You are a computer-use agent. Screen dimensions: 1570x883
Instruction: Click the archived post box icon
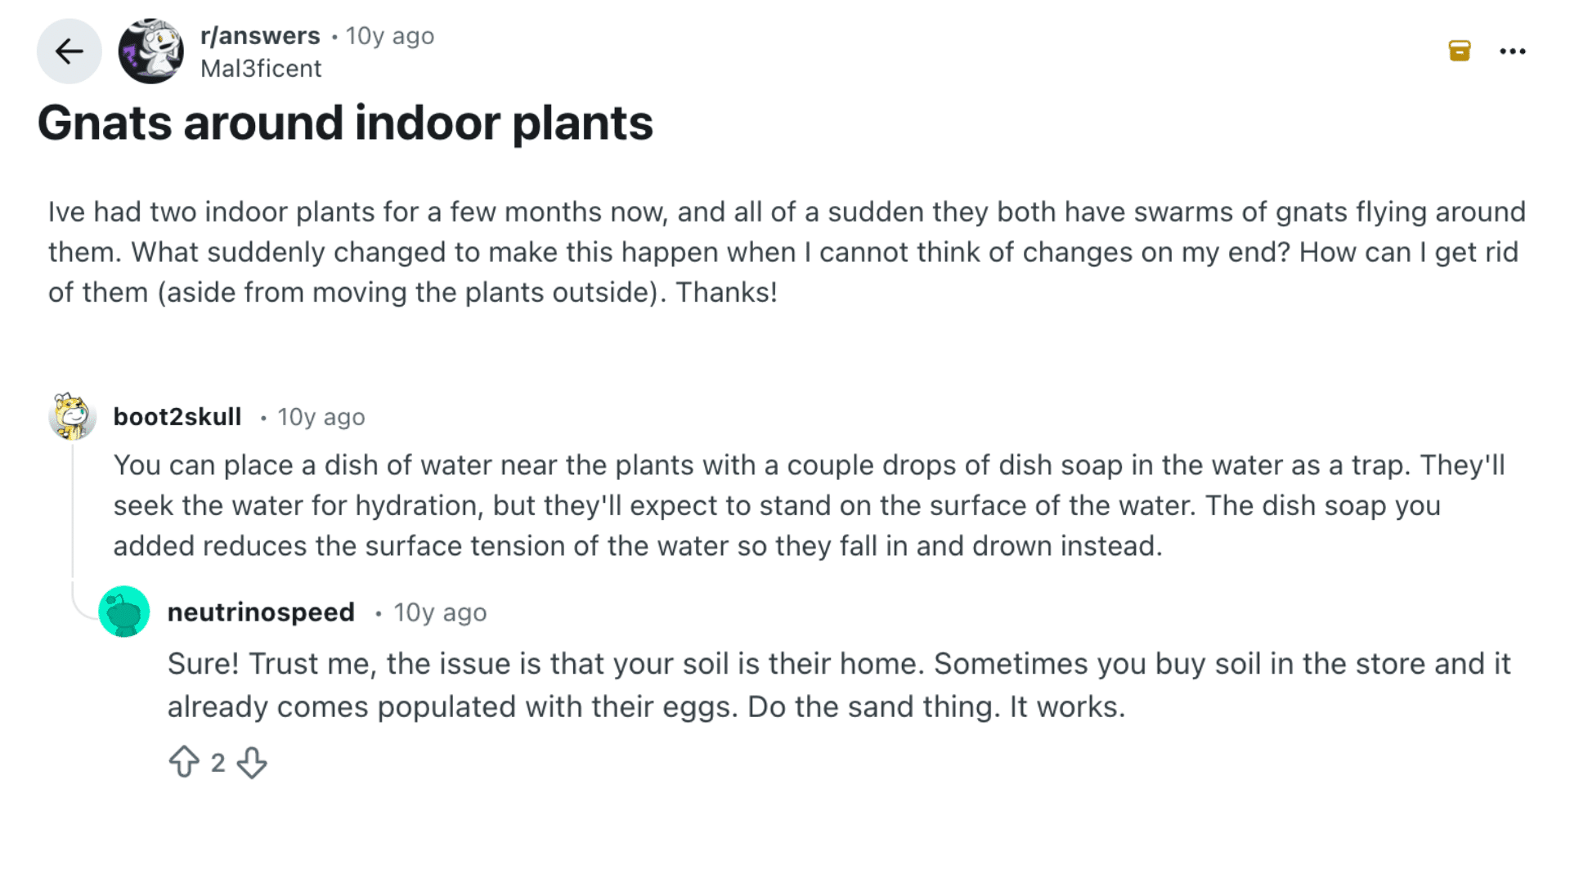(x=1460, y=51)
